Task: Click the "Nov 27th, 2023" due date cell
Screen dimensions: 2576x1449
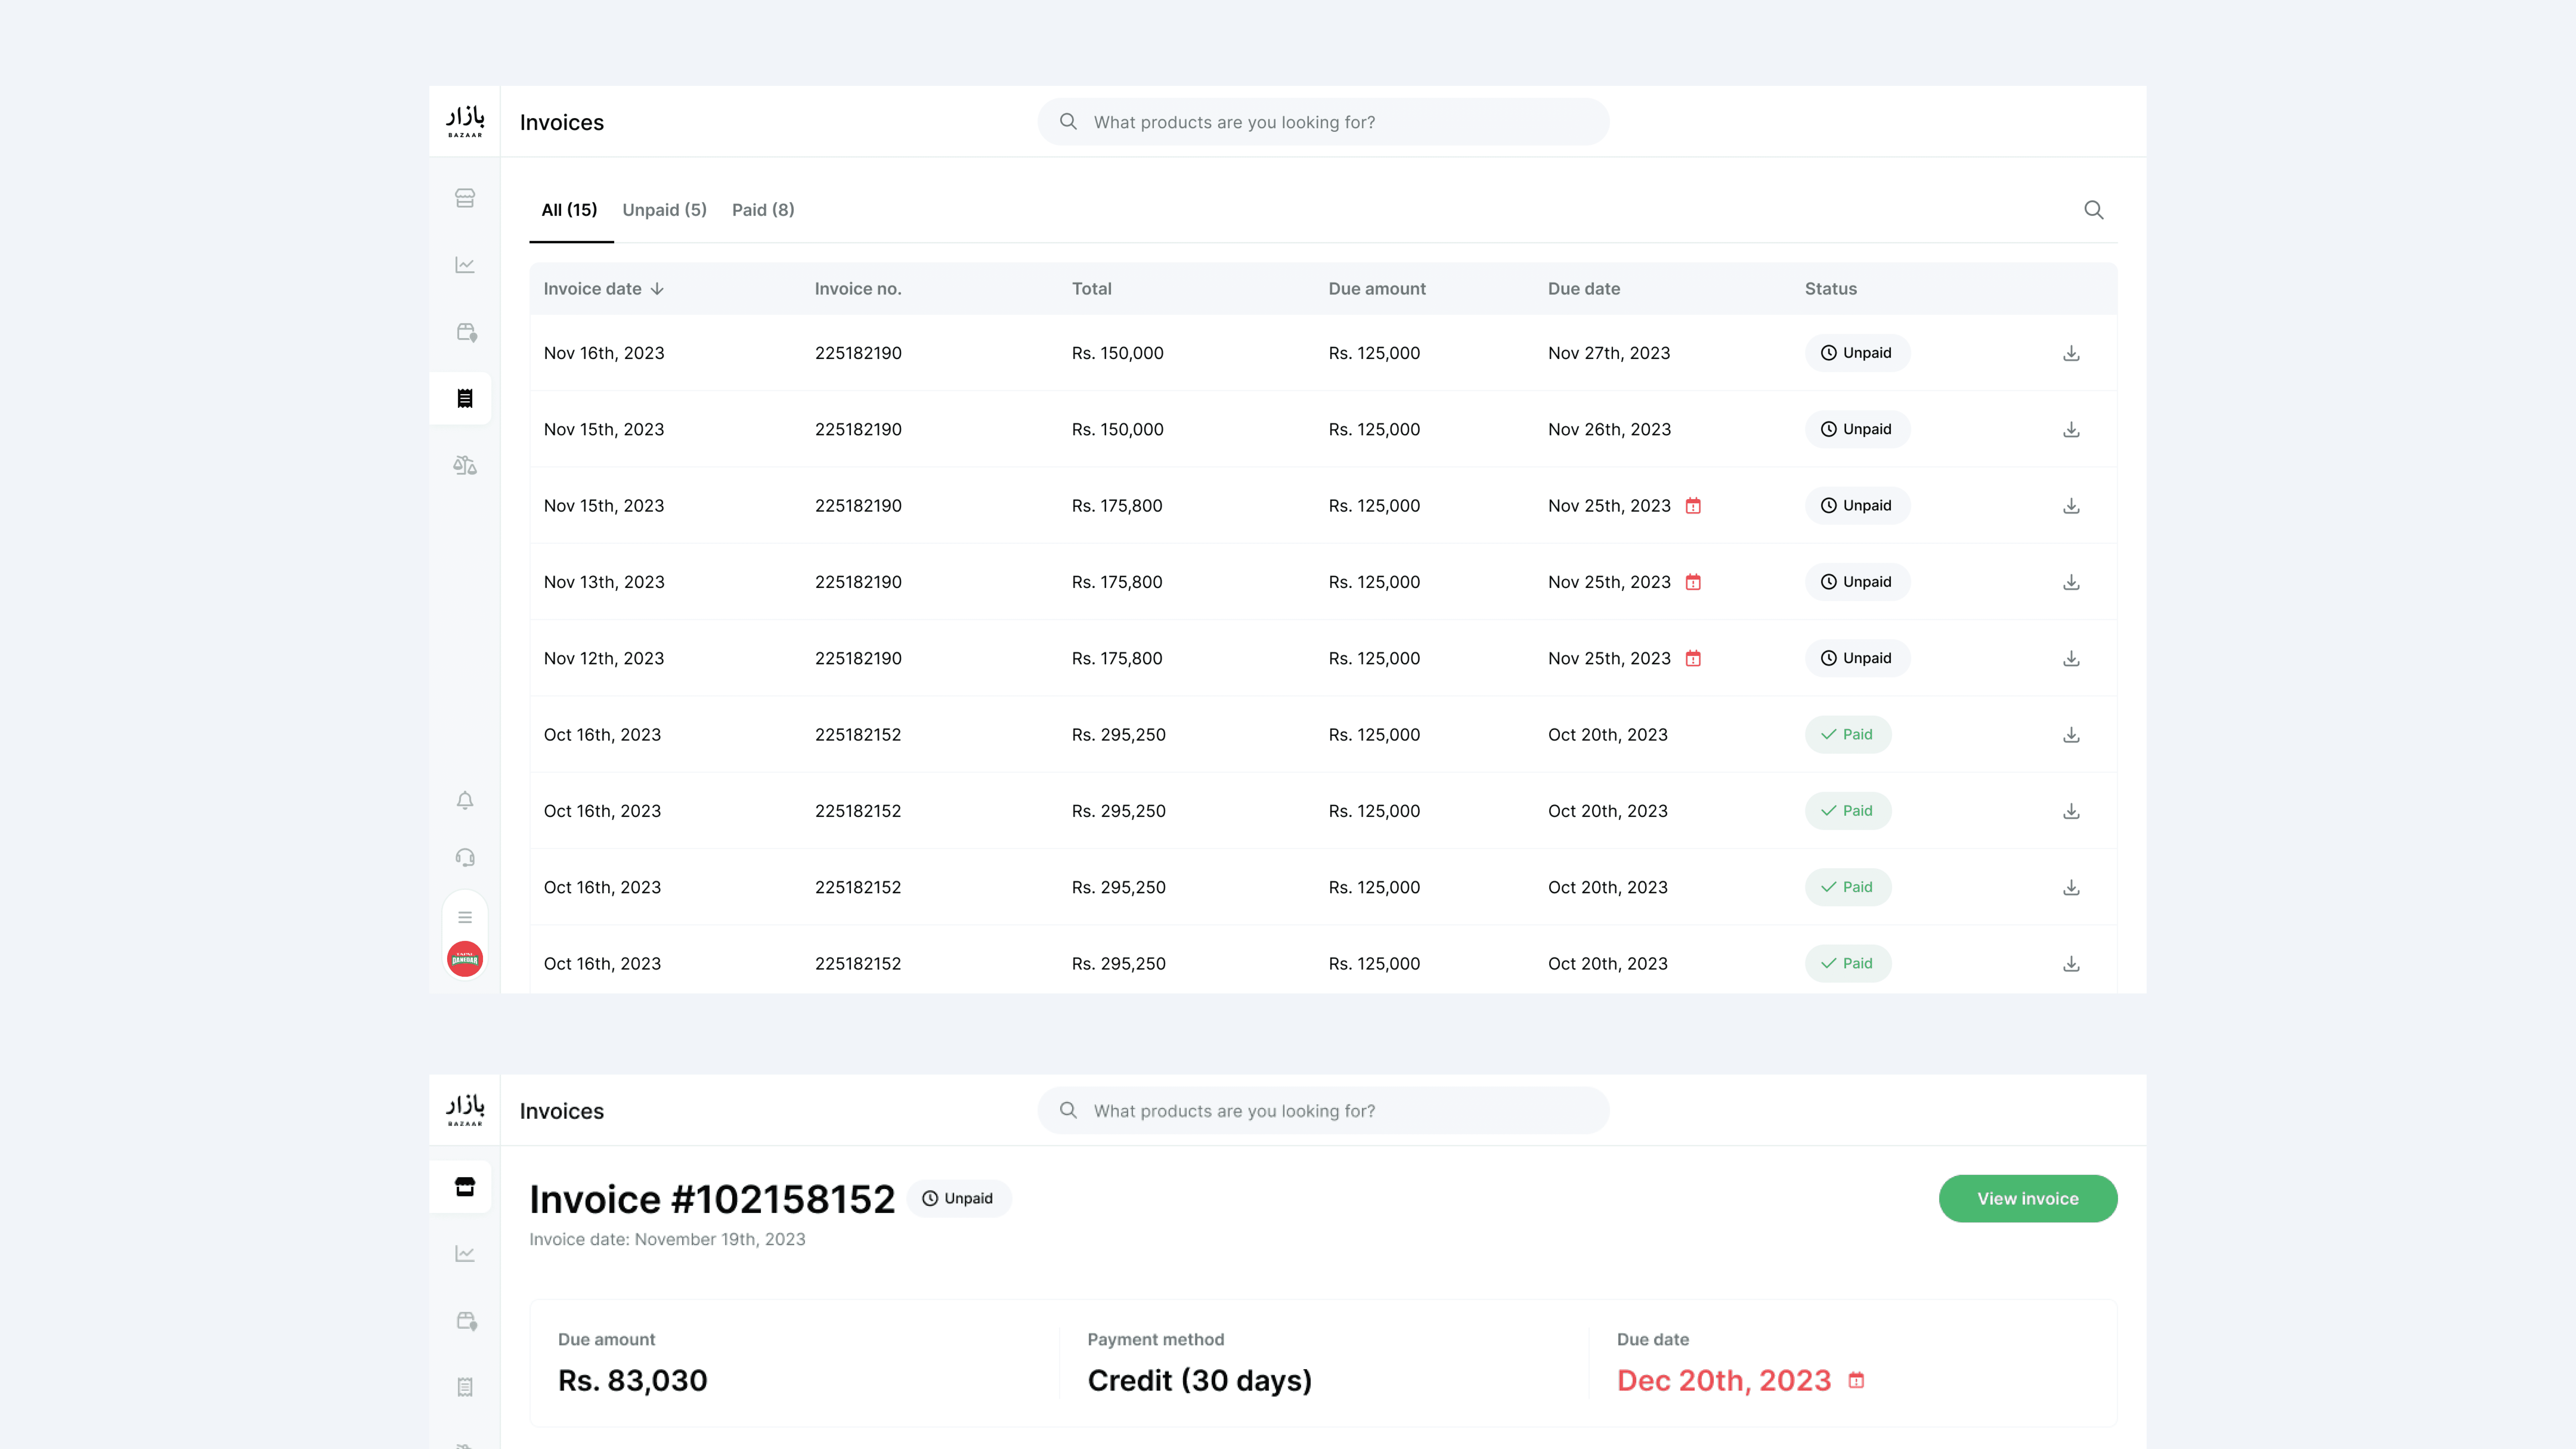Action: coord(1609,353)
